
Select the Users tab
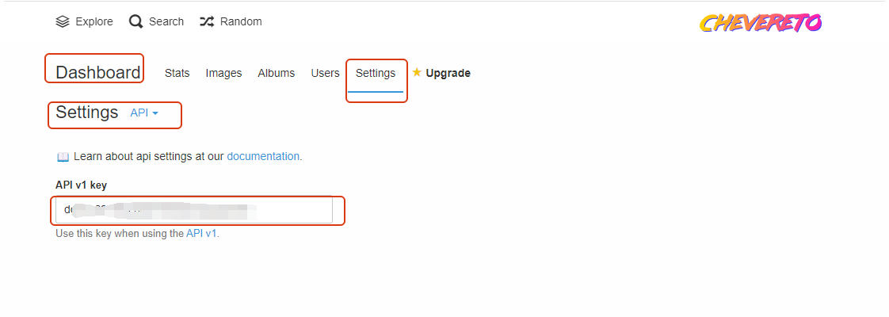pyautogui.click(x=325, y=73)
